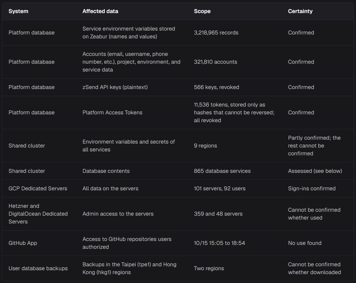Click the Platform Access Tokens cell
The height and width of the screenshot is (283, 356).
112,113
